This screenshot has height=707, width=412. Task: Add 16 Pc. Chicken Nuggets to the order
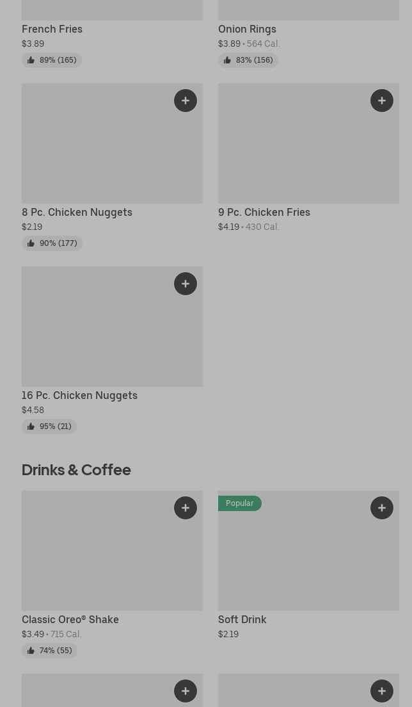[186, 284]
